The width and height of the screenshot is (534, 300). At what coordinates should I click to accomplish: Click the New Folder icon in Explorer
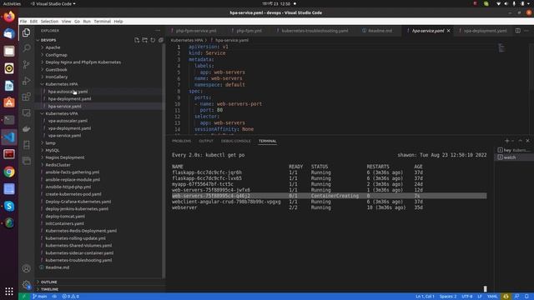[144, 40]
